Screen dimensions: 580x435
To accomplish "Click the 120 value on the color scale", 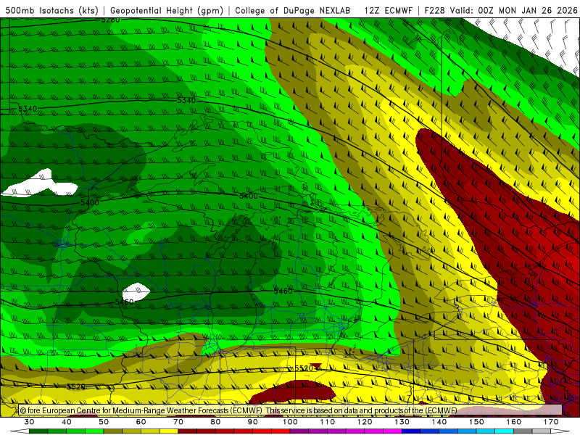I will [x=365, y=422].
